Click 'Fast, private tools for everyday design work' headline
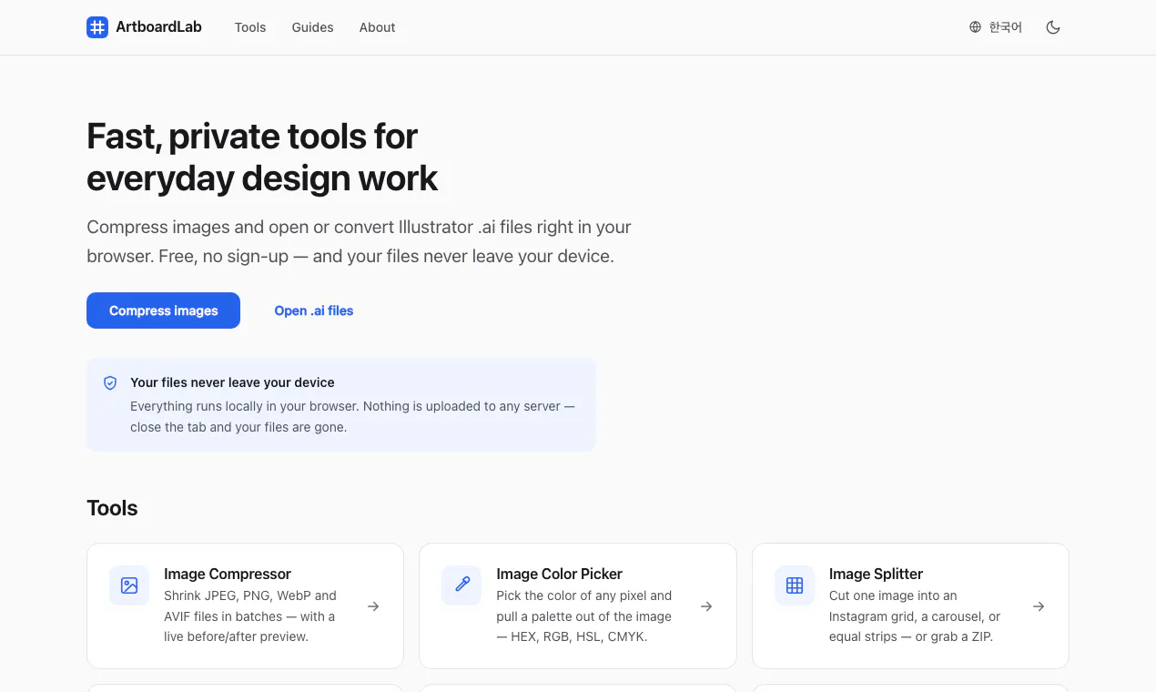 (x=262, y=157)
